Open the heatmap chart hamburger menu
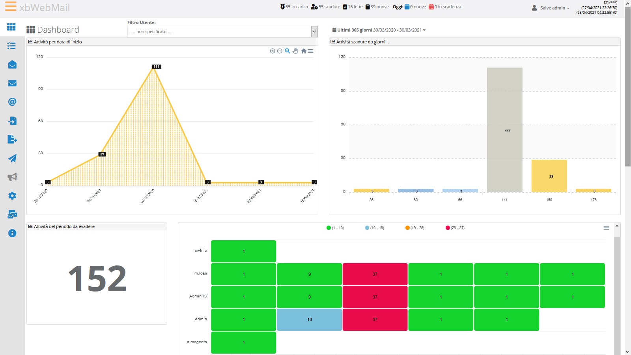This screenshot has height=355, width=631. (607, 228)
